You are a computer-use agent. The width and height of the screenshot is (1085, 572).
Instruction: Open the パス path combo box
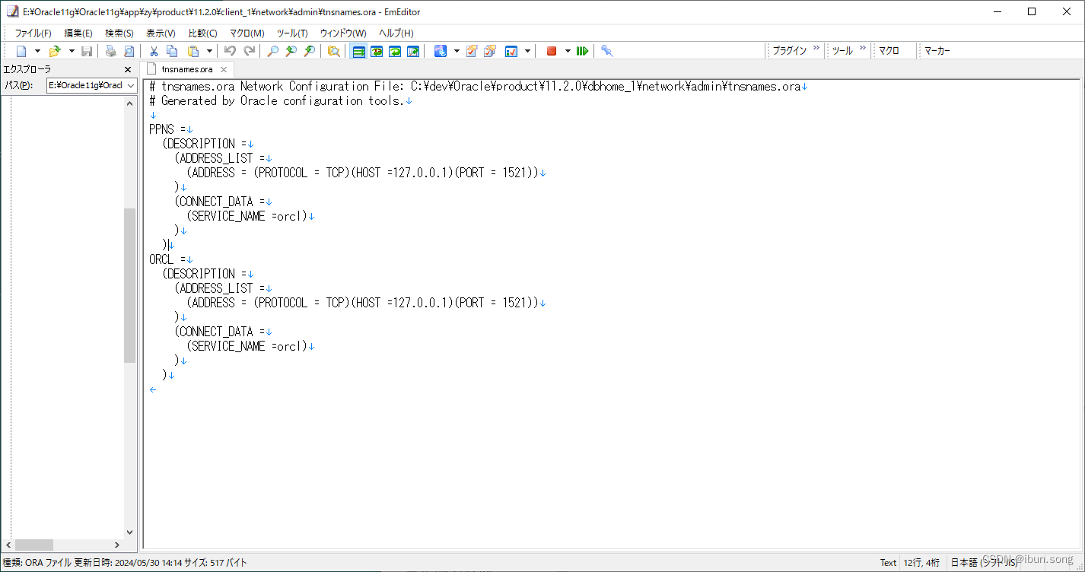91,85
